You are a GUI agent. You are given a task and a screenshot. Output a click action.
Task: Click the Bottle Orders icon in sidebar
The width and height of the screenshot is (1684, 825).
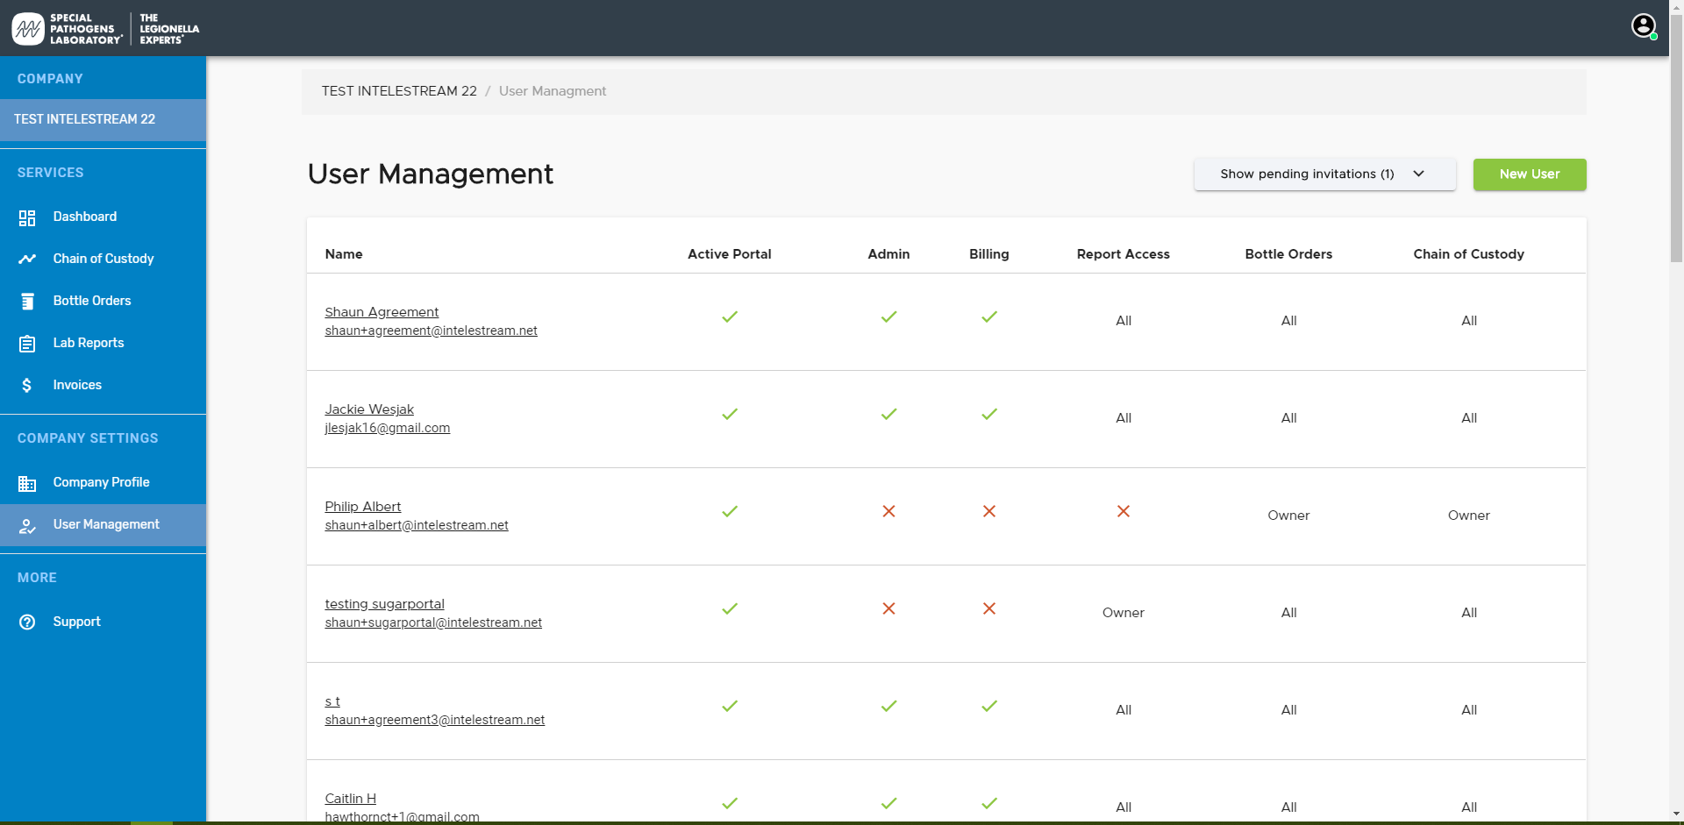tap(27, 302)
